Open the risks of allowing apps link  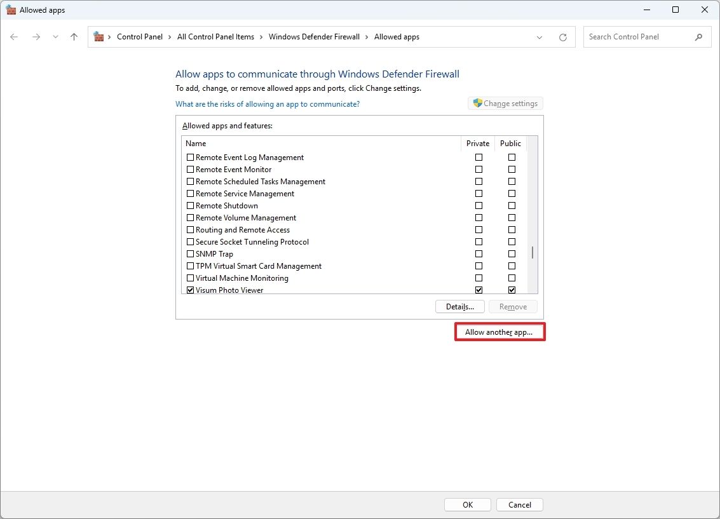pyautogui.click(x=267, y=104)
